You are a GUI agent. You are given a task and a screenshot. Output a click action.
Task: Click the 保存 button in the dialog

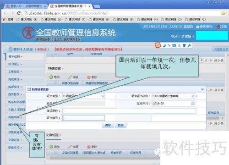pos(108,126)
